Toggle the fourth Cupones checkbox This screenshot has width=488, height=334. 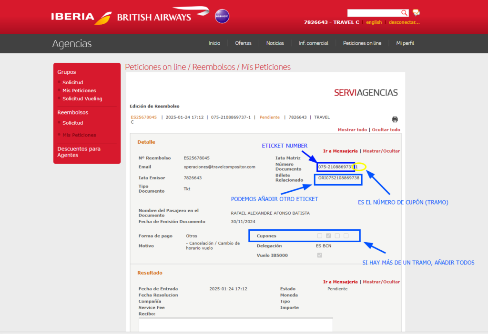(x=346, y=236)
